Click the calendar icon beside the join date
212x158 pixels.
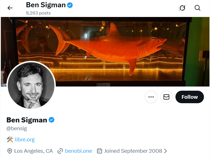99,151
